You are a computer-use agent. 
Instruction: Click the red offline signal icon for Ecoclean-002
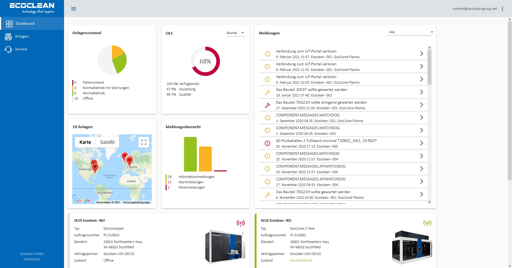[241, 223]
